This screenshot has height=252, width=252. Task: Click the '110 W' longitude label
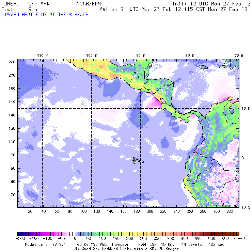43,56
